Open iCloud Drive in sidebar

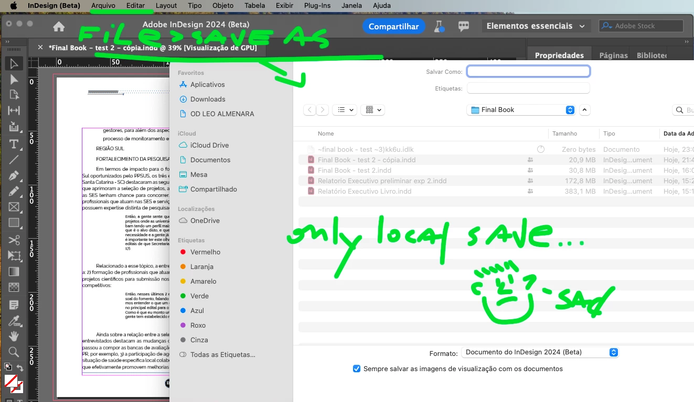click(x=209, y=145)
